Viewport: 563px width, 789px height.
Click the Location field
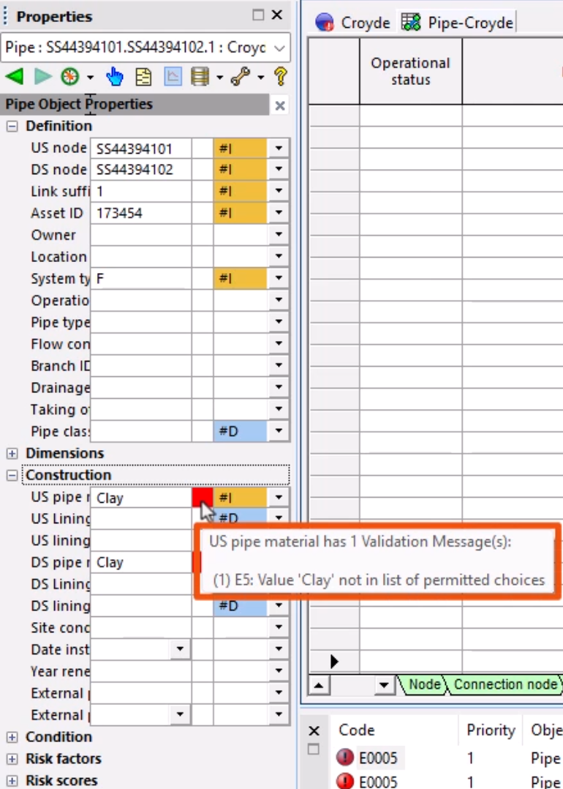pos(140,257)
